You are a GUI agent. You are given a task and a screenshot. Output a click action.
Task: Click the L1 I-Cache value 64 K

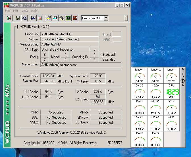pyautogui.click(x=48, y=92)
